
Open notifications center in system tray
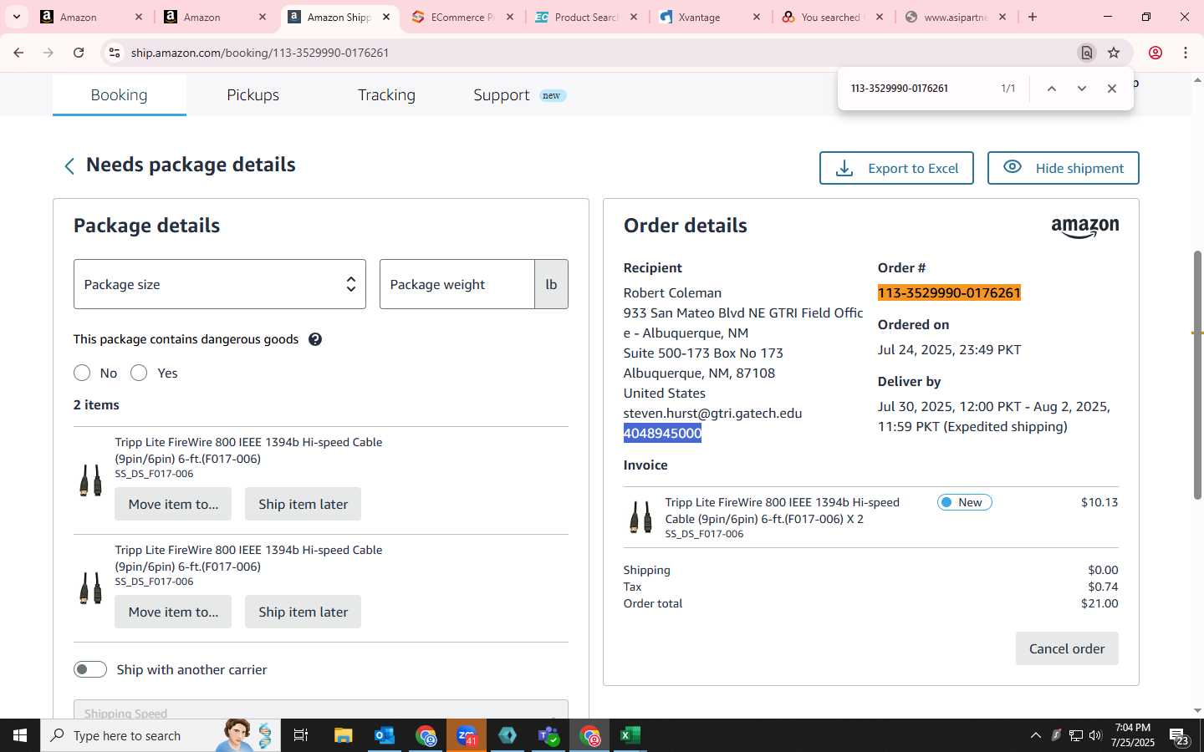[1179, 735]
